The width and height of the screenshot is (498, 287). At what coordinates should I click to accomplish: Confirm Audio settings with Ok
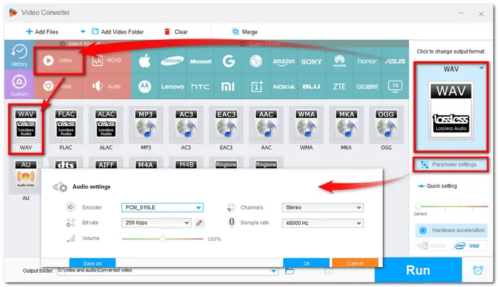[307, 263]
